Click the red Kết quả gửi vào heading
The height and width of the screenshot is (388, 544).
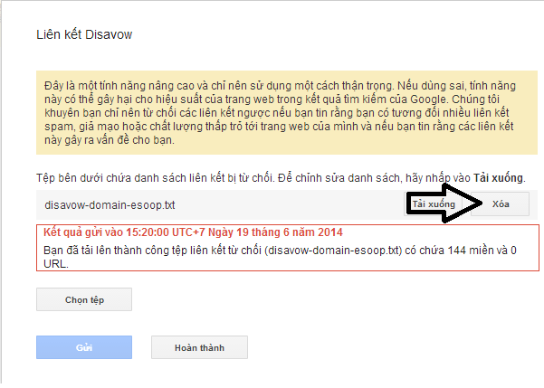point(193,232)
